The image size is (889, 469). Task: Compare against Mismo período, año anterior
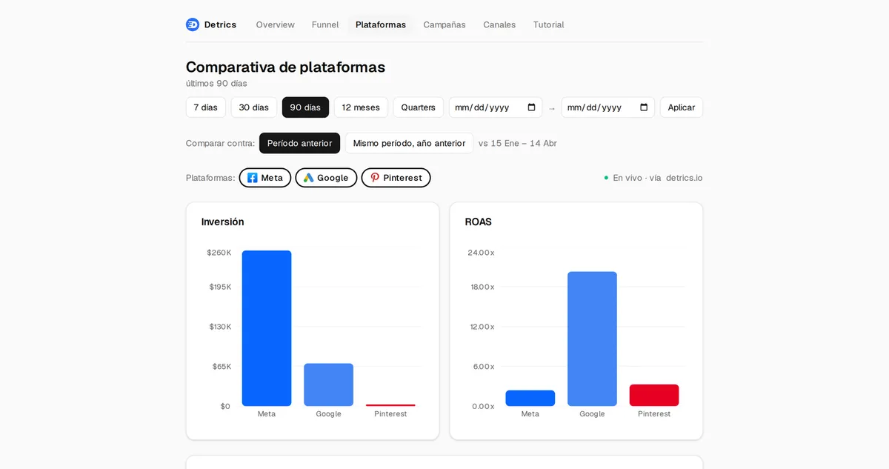point(409,143)
